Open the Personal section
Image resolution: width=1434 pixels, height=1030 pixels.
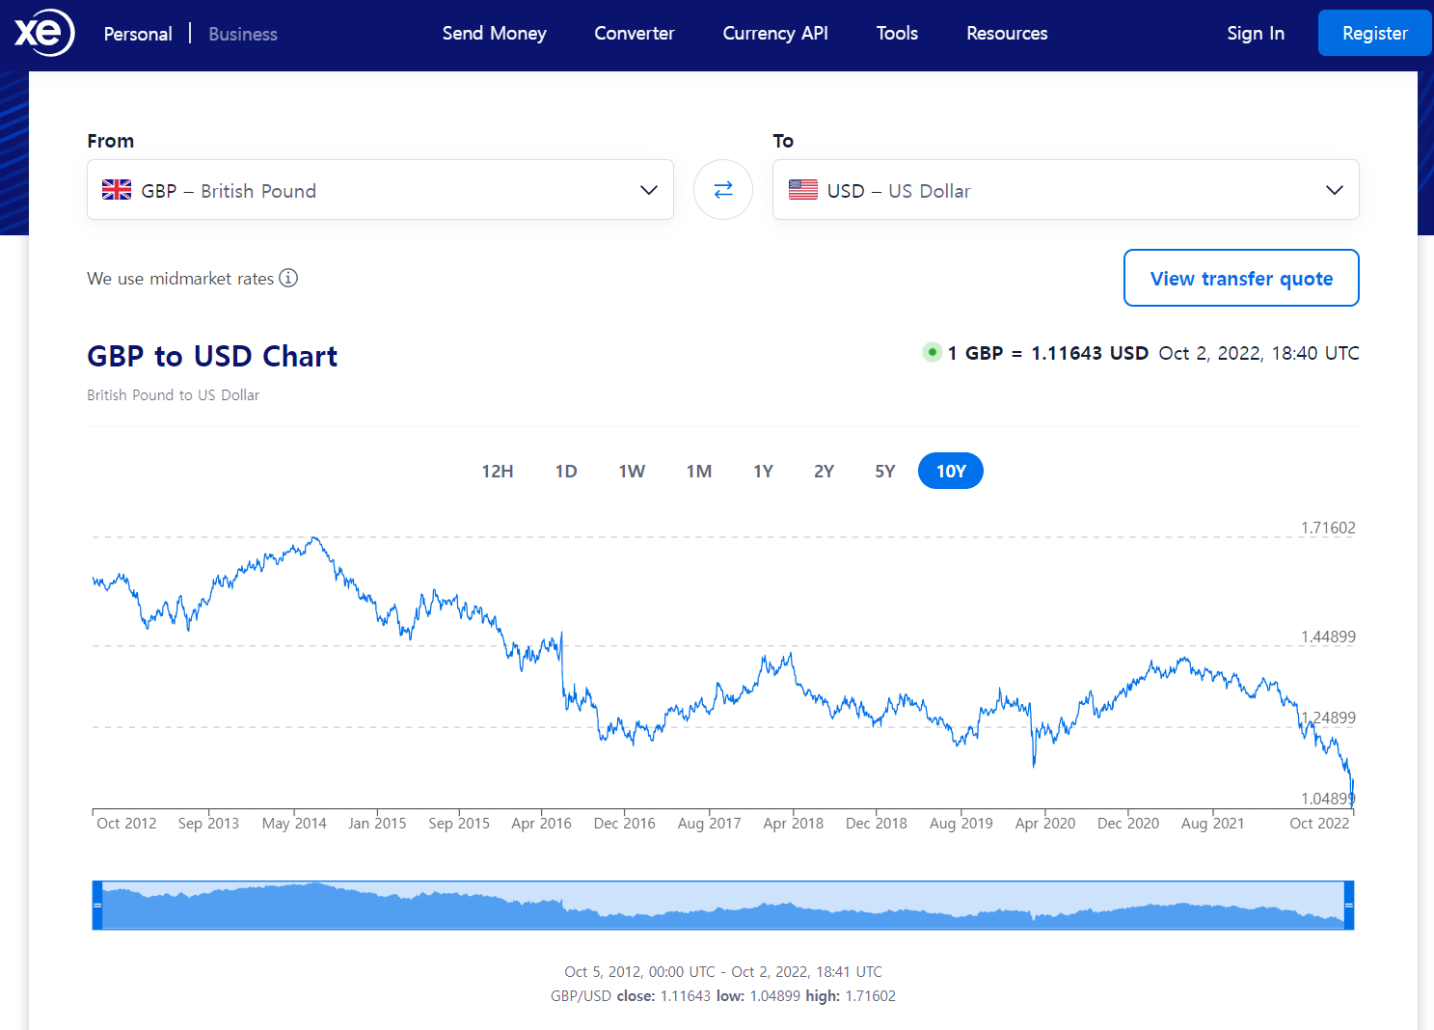click(x=138, y=34)
